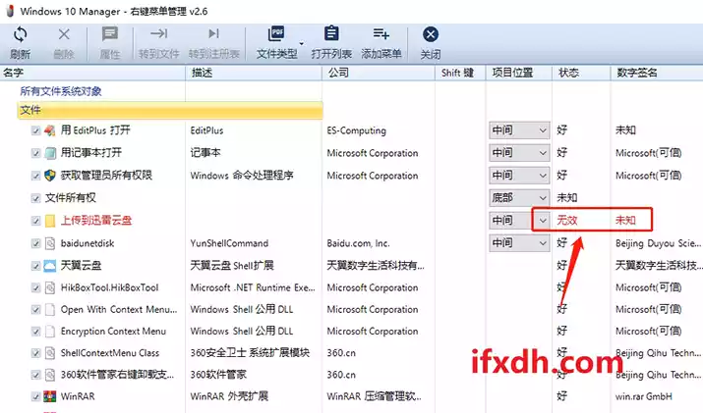Click the 刷新 refresh toolbar icon
The width and height of the screenshot is (703, 413).
21,34
